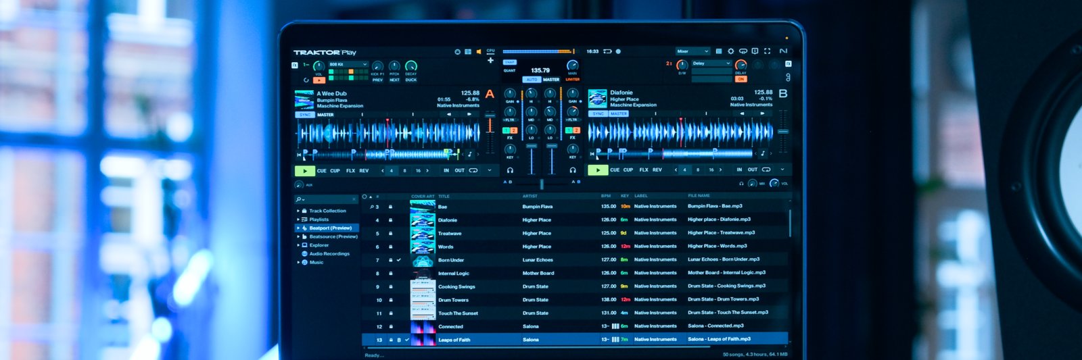Toggle the Delay effect ON button

pyautogui.click(x=741, y=79)
